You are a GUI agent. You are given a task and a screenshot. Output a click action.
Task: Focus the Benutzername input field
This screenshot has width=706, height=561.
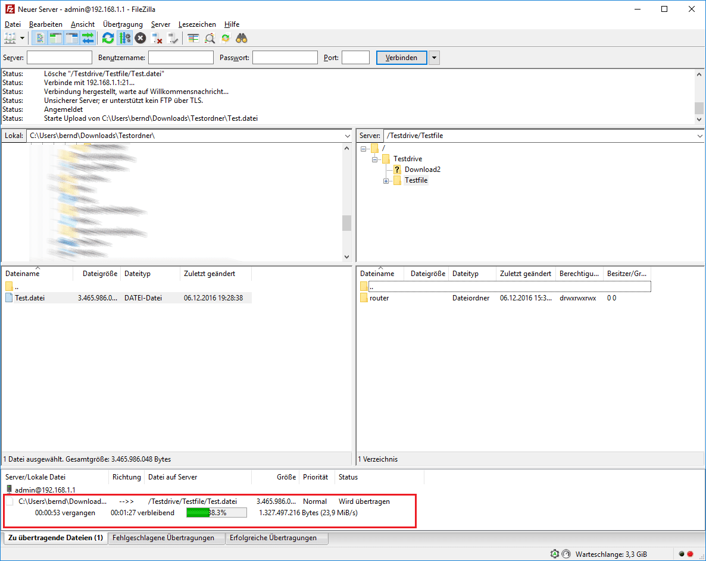[181, 58]
